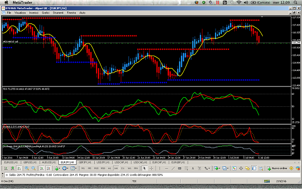Switch chart to candlestick mode
Viewport: 302px width, 189px height.
click(13, 168)
